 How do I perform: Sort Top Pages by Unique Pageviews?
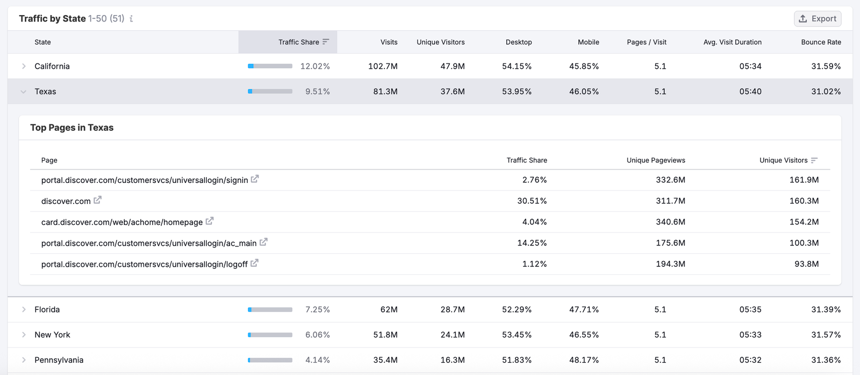click(x=656, y=160)
